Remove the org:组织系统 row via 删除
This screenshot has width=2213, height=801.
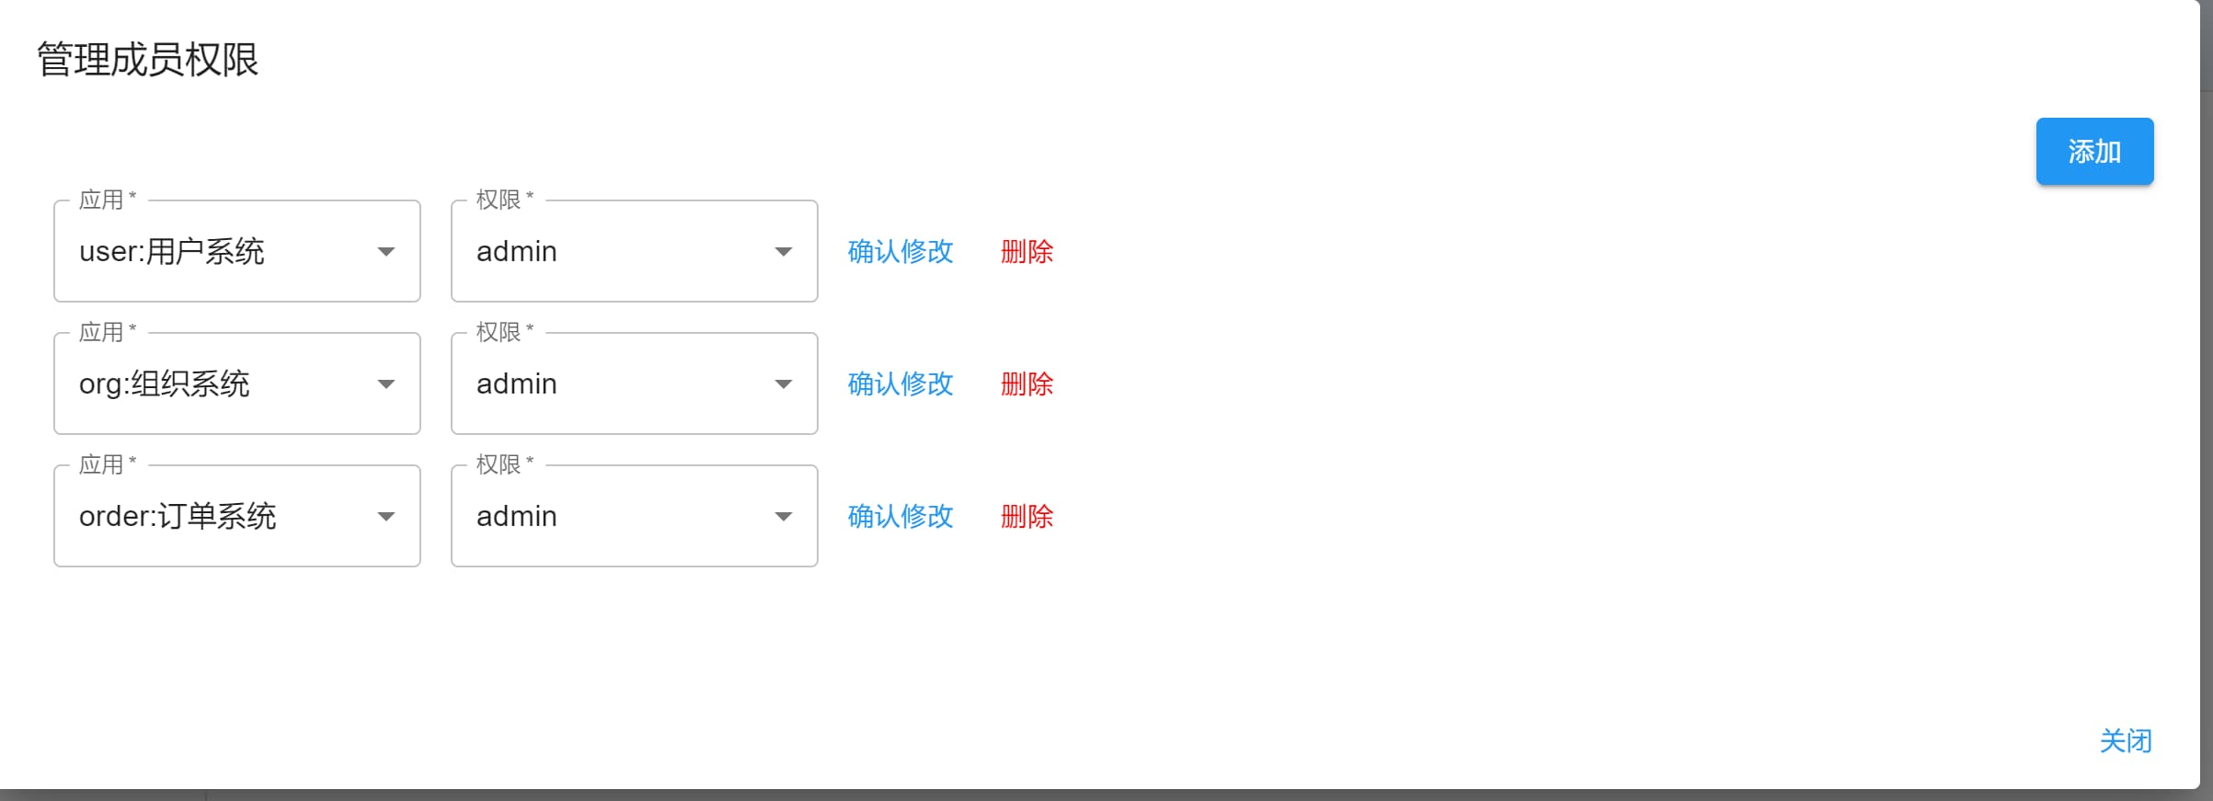(1027, 384)
